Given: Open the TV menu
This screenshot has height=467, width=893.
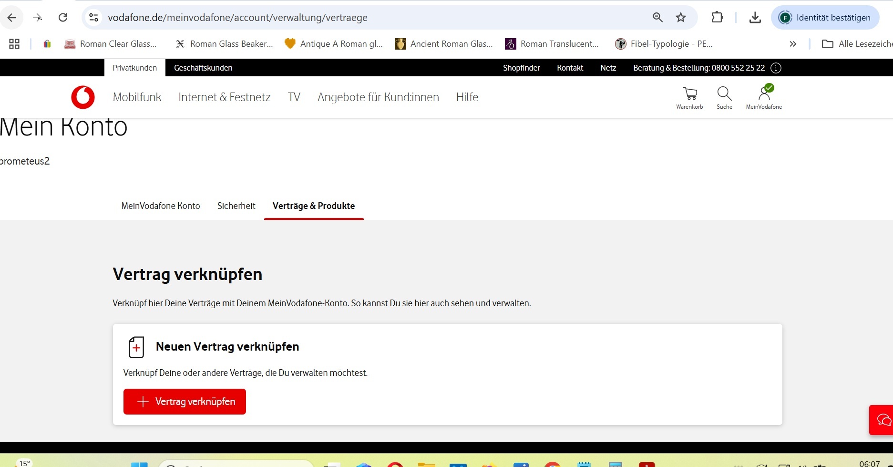Looking at the screenshot, I should coord(294,97).
